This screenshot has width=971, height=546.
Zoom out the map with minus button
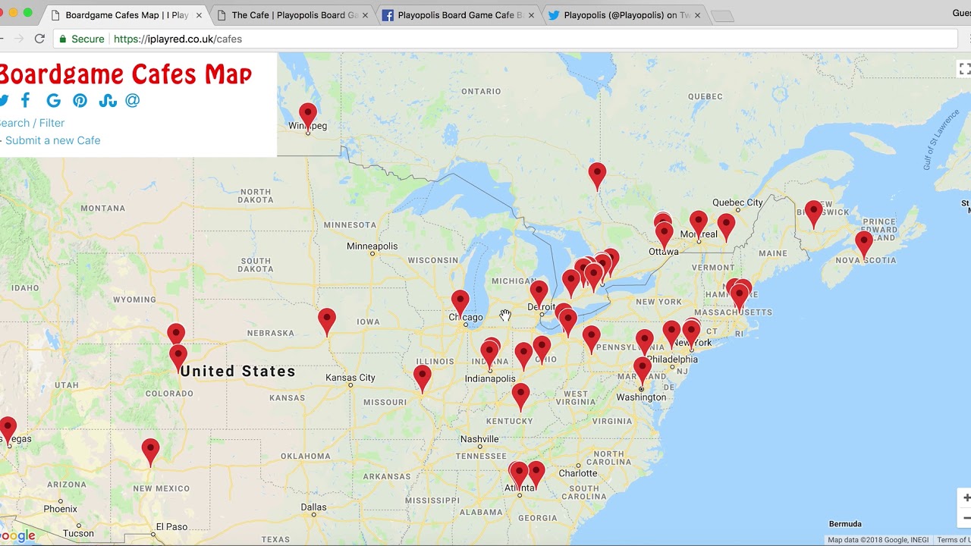pos(966,518)
